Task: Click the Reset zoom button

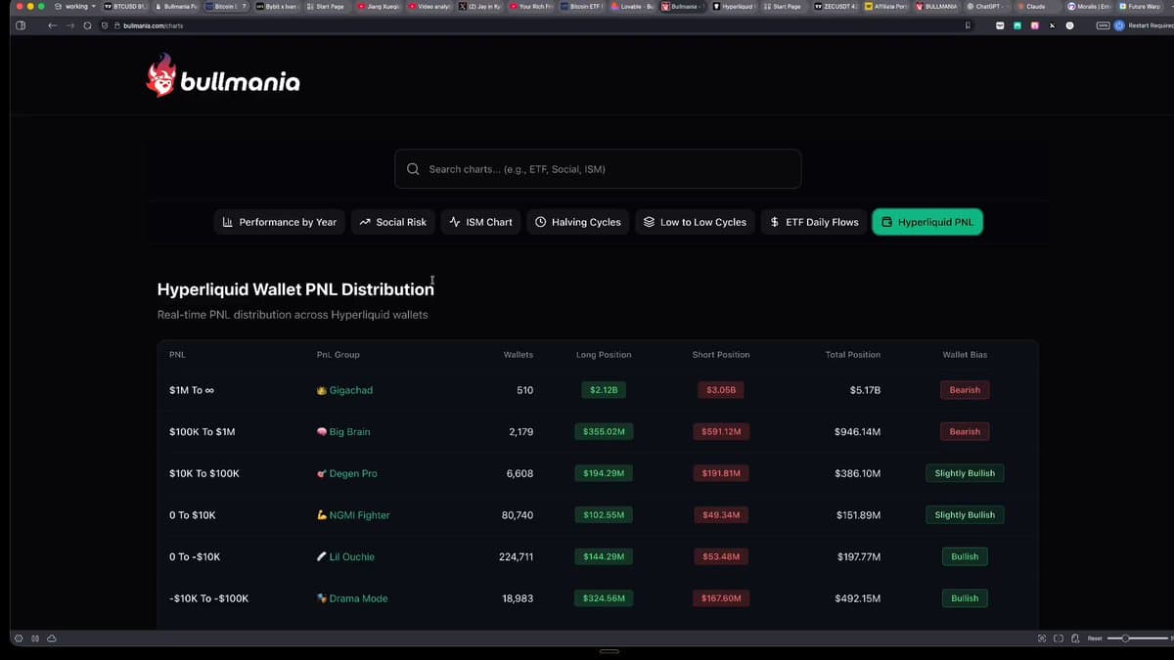Action: (1094, 638)
